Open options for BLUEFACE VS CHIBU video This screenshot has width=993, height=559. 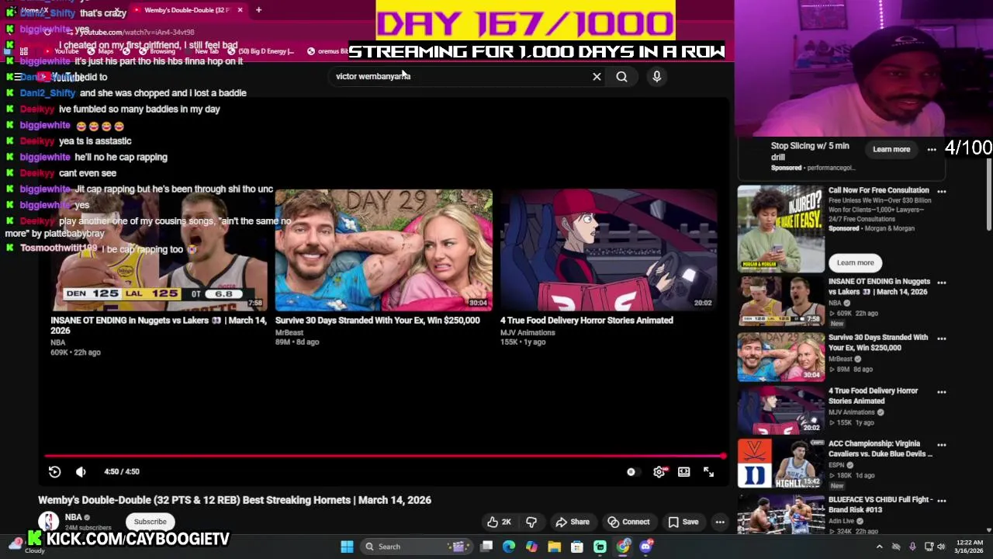tap(941, 501)
